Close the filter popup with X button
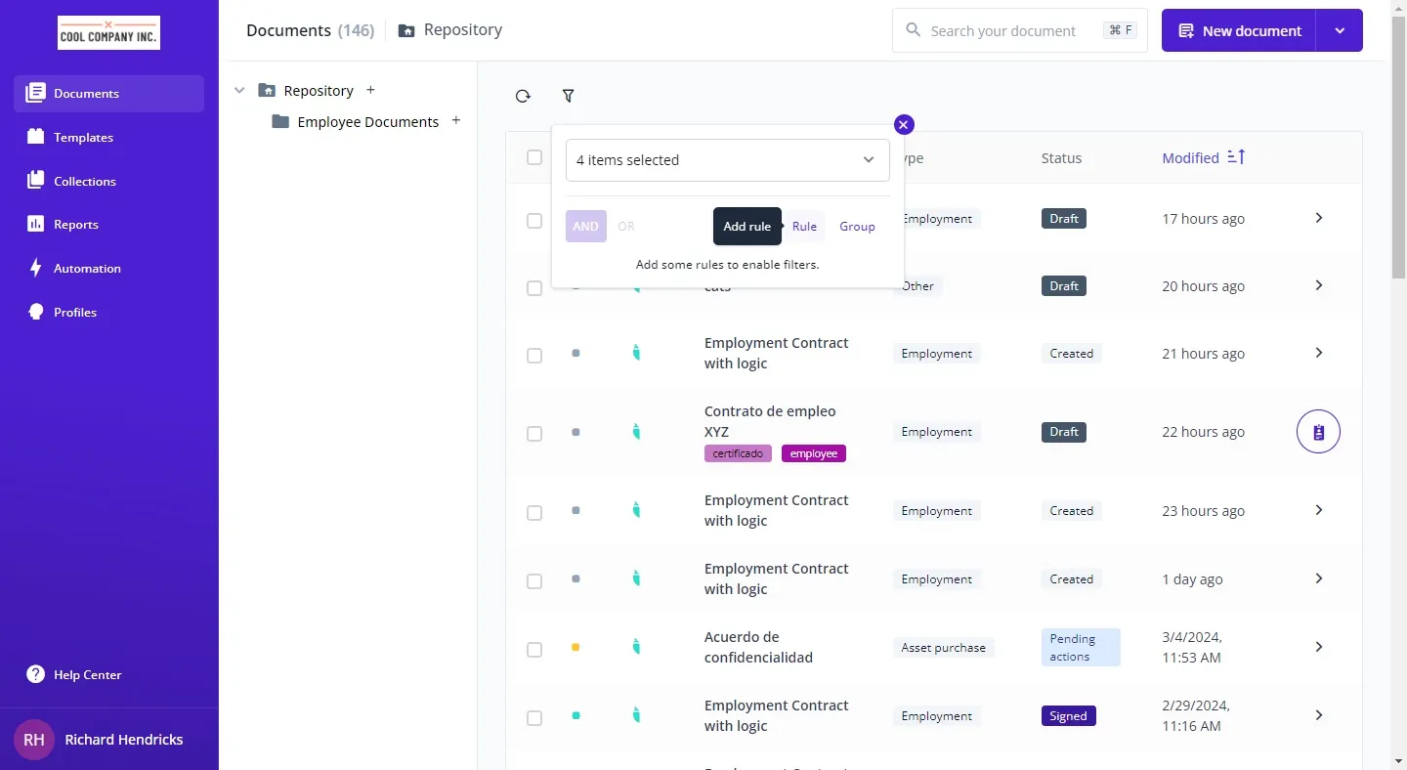 pos(904,124)
